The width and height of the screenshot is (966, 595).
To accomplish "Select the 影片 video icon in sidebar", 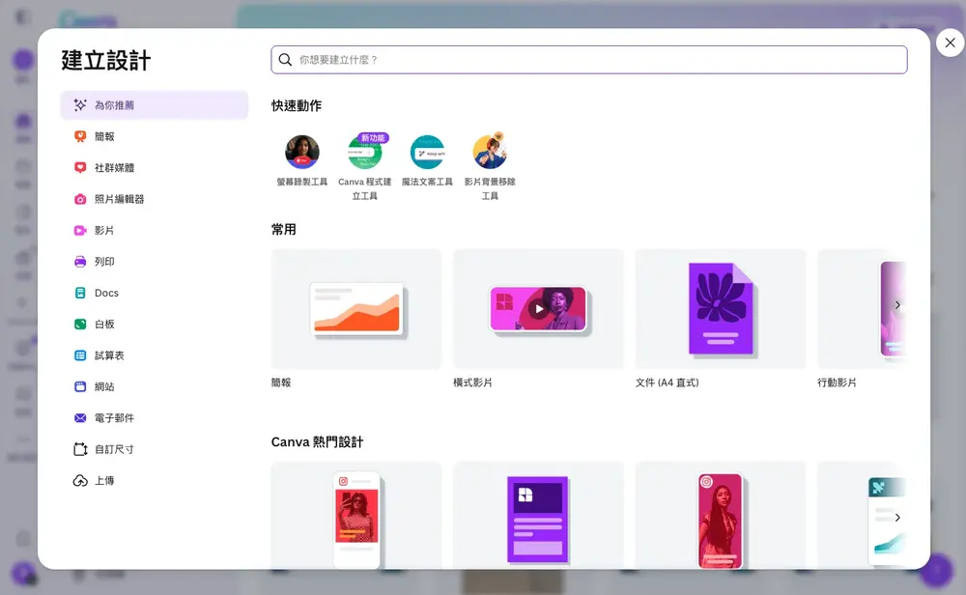I will tap(80, 230).
